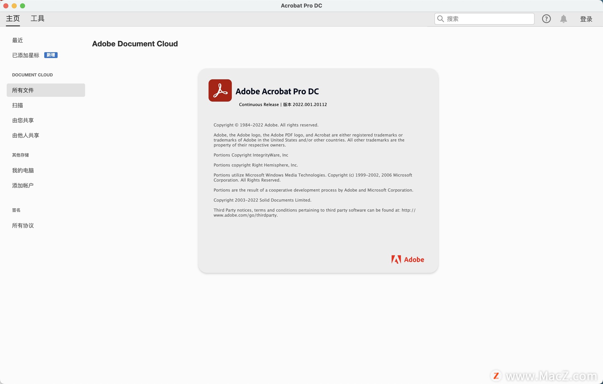Open 所有协议 in the sidebar
Screen dimensions: 603x384
click(x=23, y=226)
